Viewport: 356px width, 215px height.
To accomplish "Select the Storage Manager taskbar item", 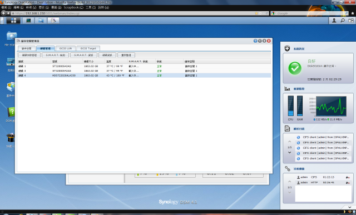I will click(x=53, y=21).
